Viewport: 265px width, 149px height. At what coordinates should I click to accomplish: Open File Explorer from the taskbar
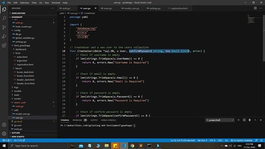pyautogui.click(x=106, y=146)
